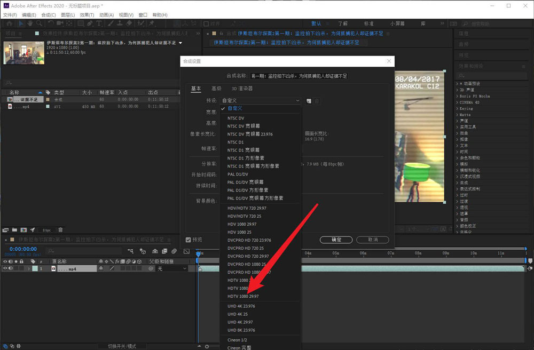Select the Hand tool in the toolbar
Screen dimensions: 534x350
click(30, 23)
